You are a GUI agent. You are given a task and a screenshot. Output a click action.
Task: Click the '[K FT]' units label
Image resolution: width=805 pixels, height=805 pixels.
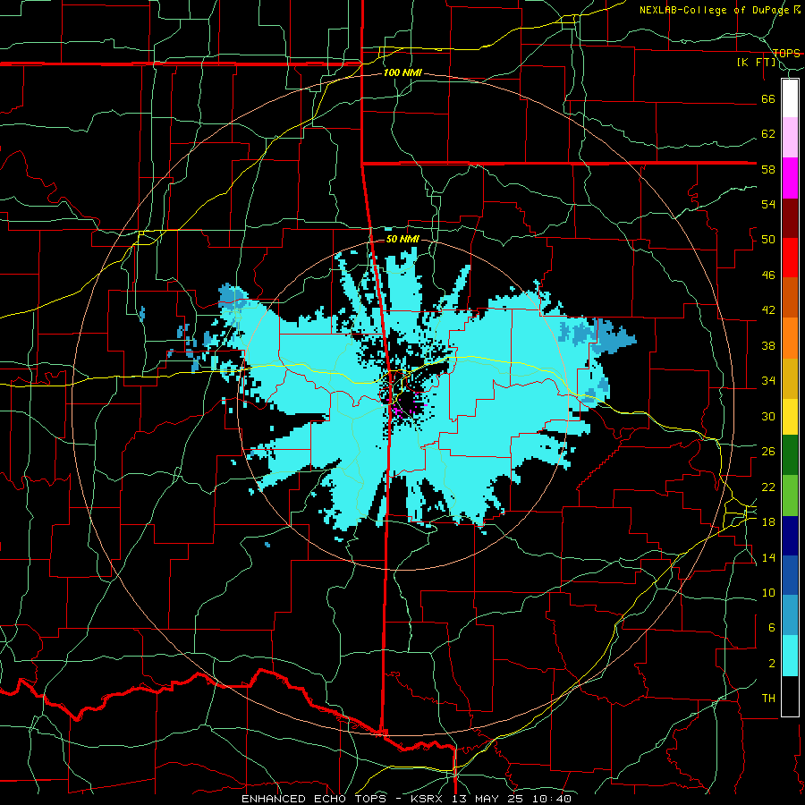(x=756, y=62)
